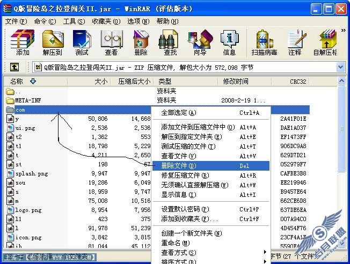Select the icon.png file

24,238
